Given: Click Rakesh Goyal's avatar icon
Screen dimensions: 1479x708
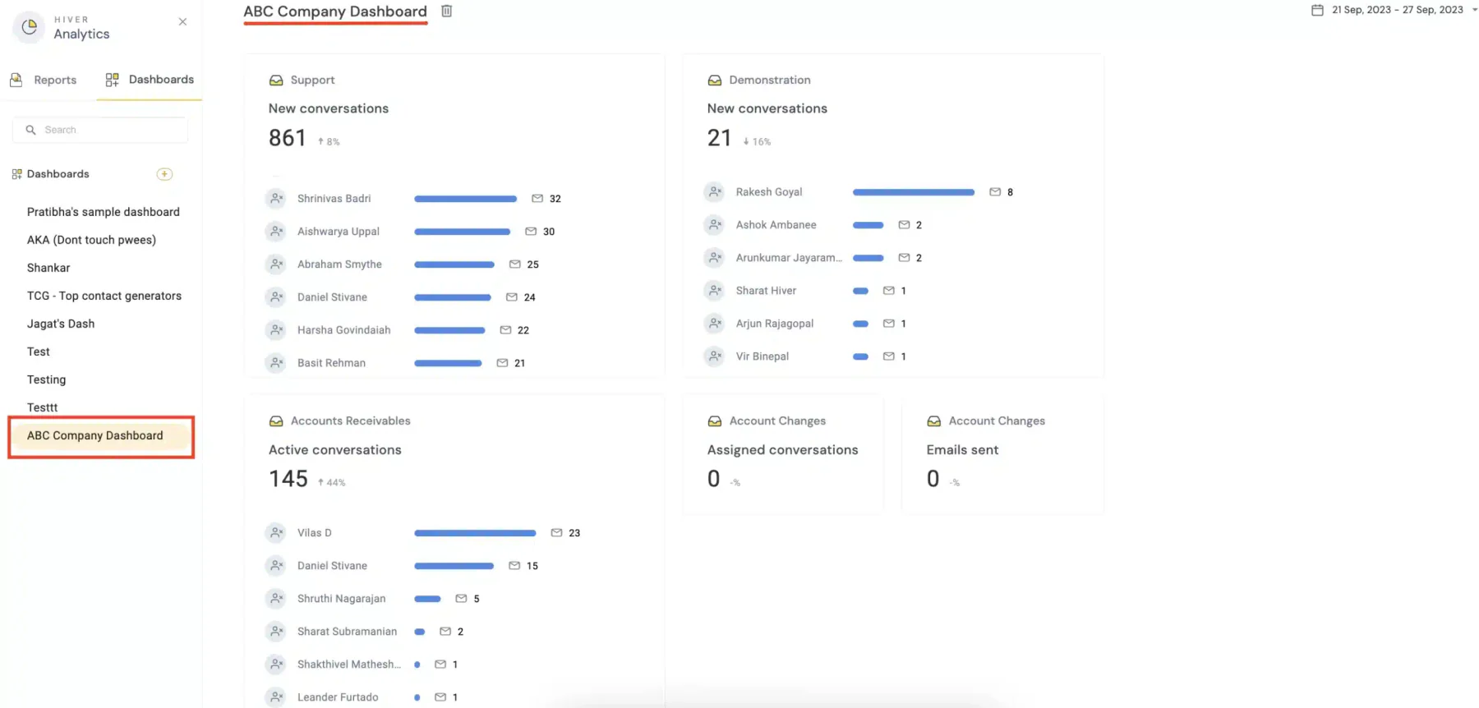Looking at the screenshot, I should 715,192.
